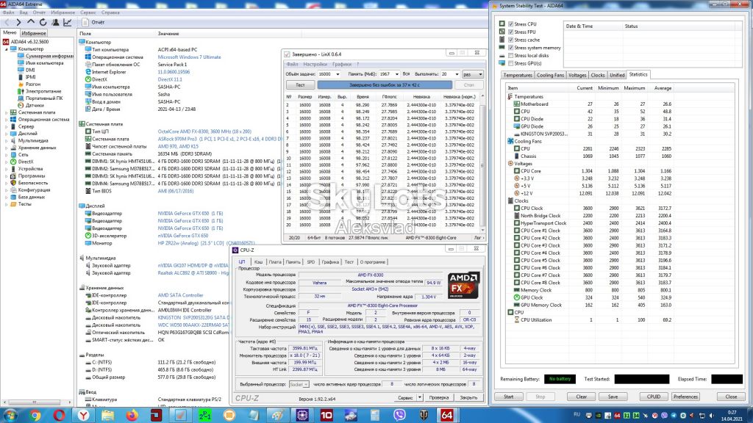Open Память (МиБ) dropdown in LinX
The image size is (753, 423).
pyautogui.click(x=396, y=74)
